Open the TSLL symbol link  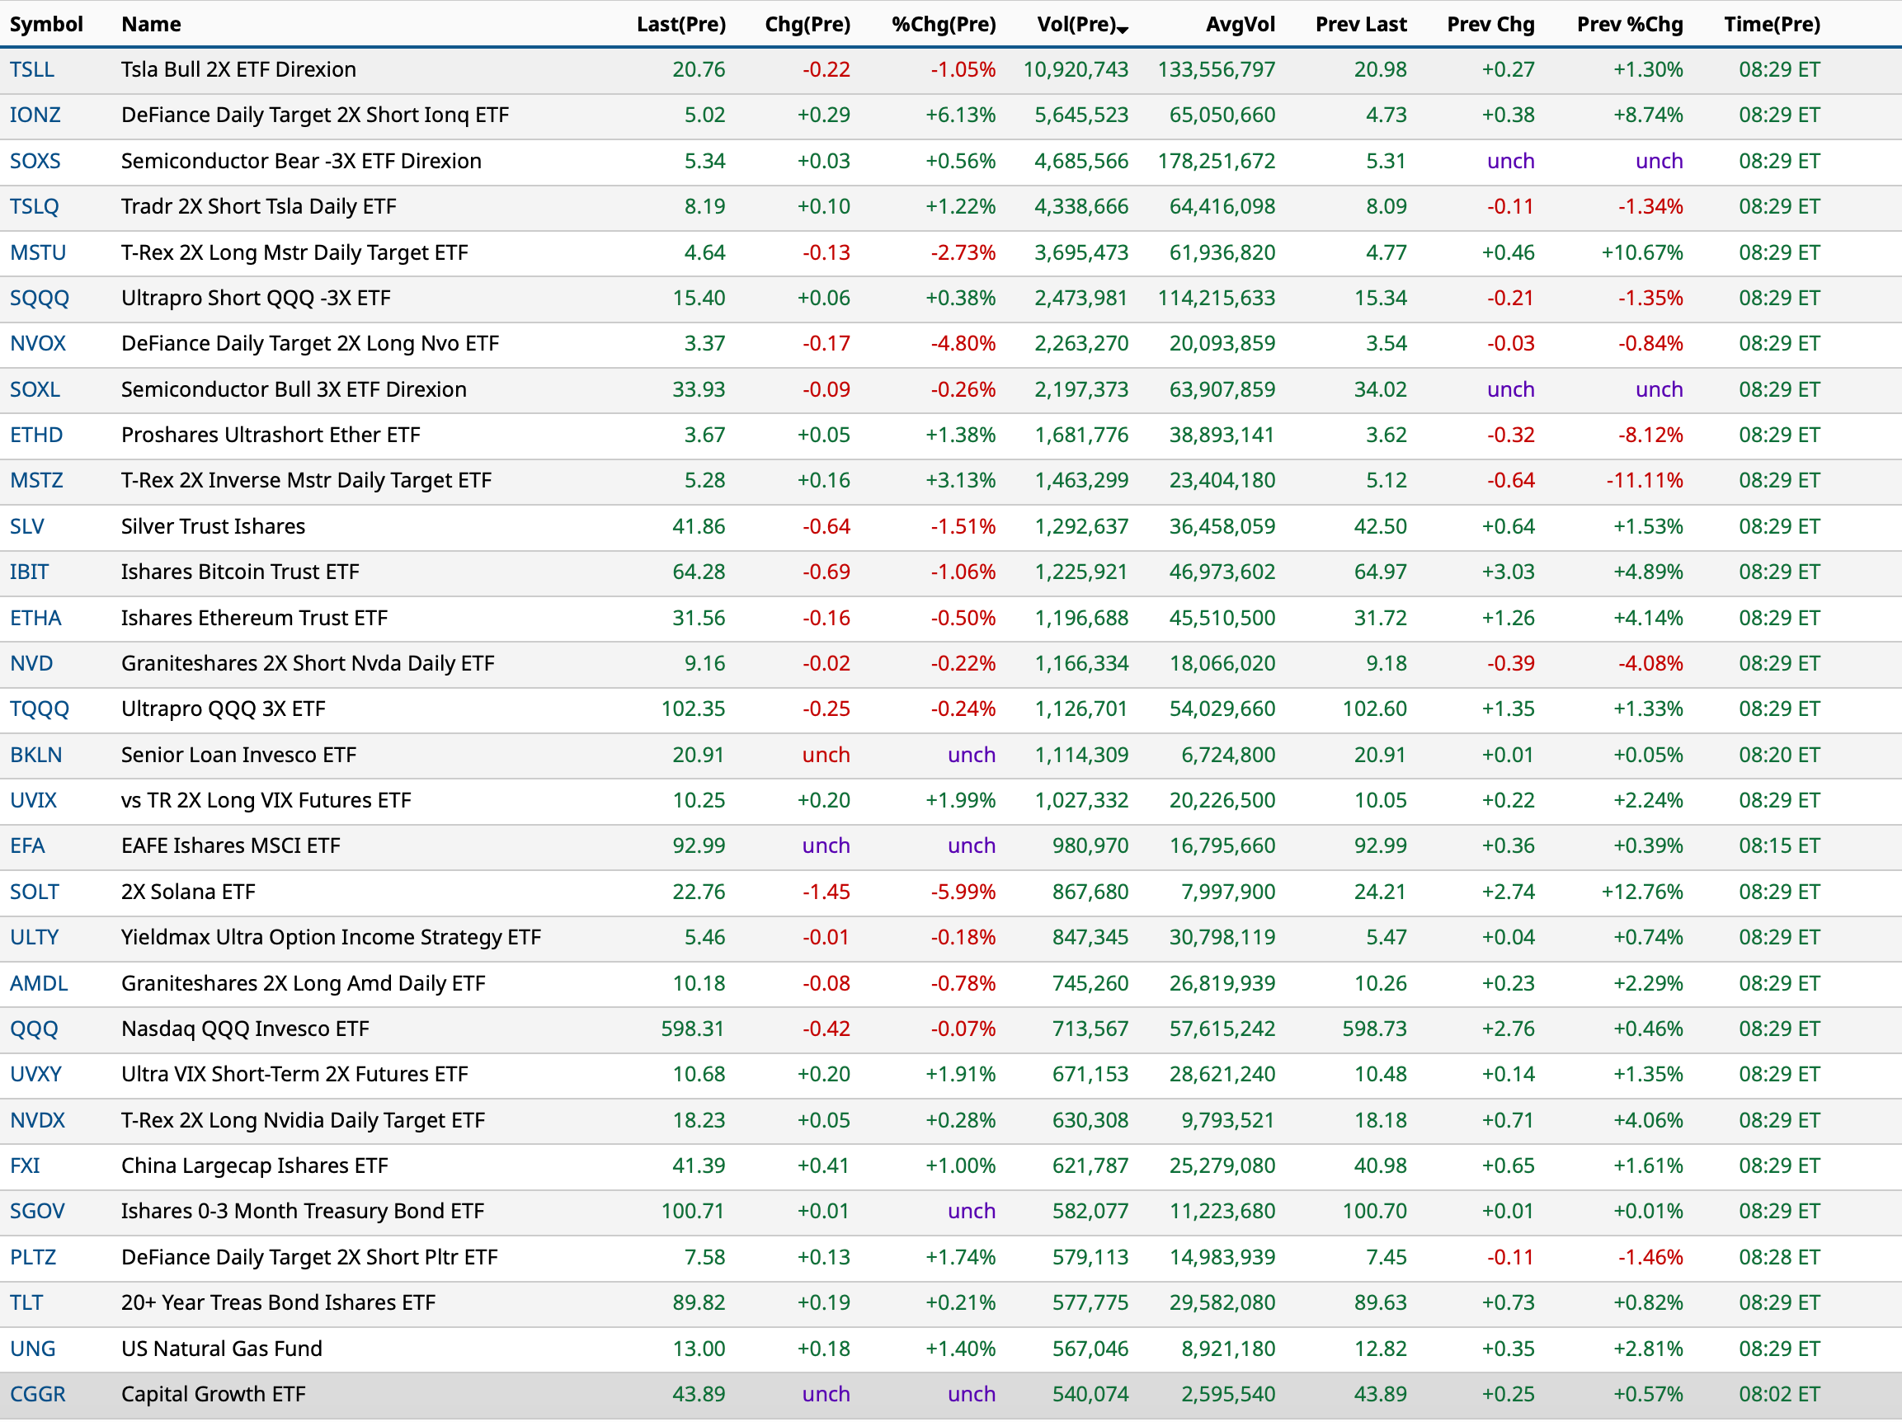pos(32,69)
